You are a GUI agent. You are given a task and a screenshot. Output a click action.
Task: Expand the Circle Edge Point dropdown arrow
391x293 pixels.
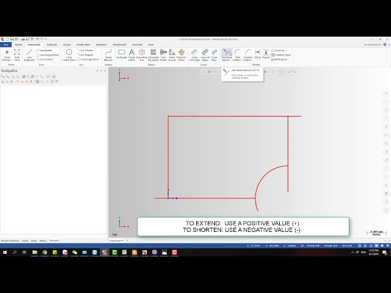point(100,59)
